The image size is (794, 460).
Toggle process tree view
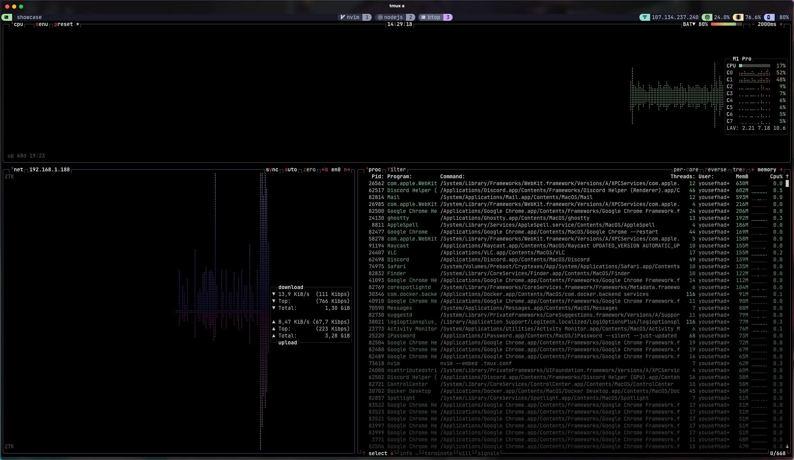pos(739,170)
